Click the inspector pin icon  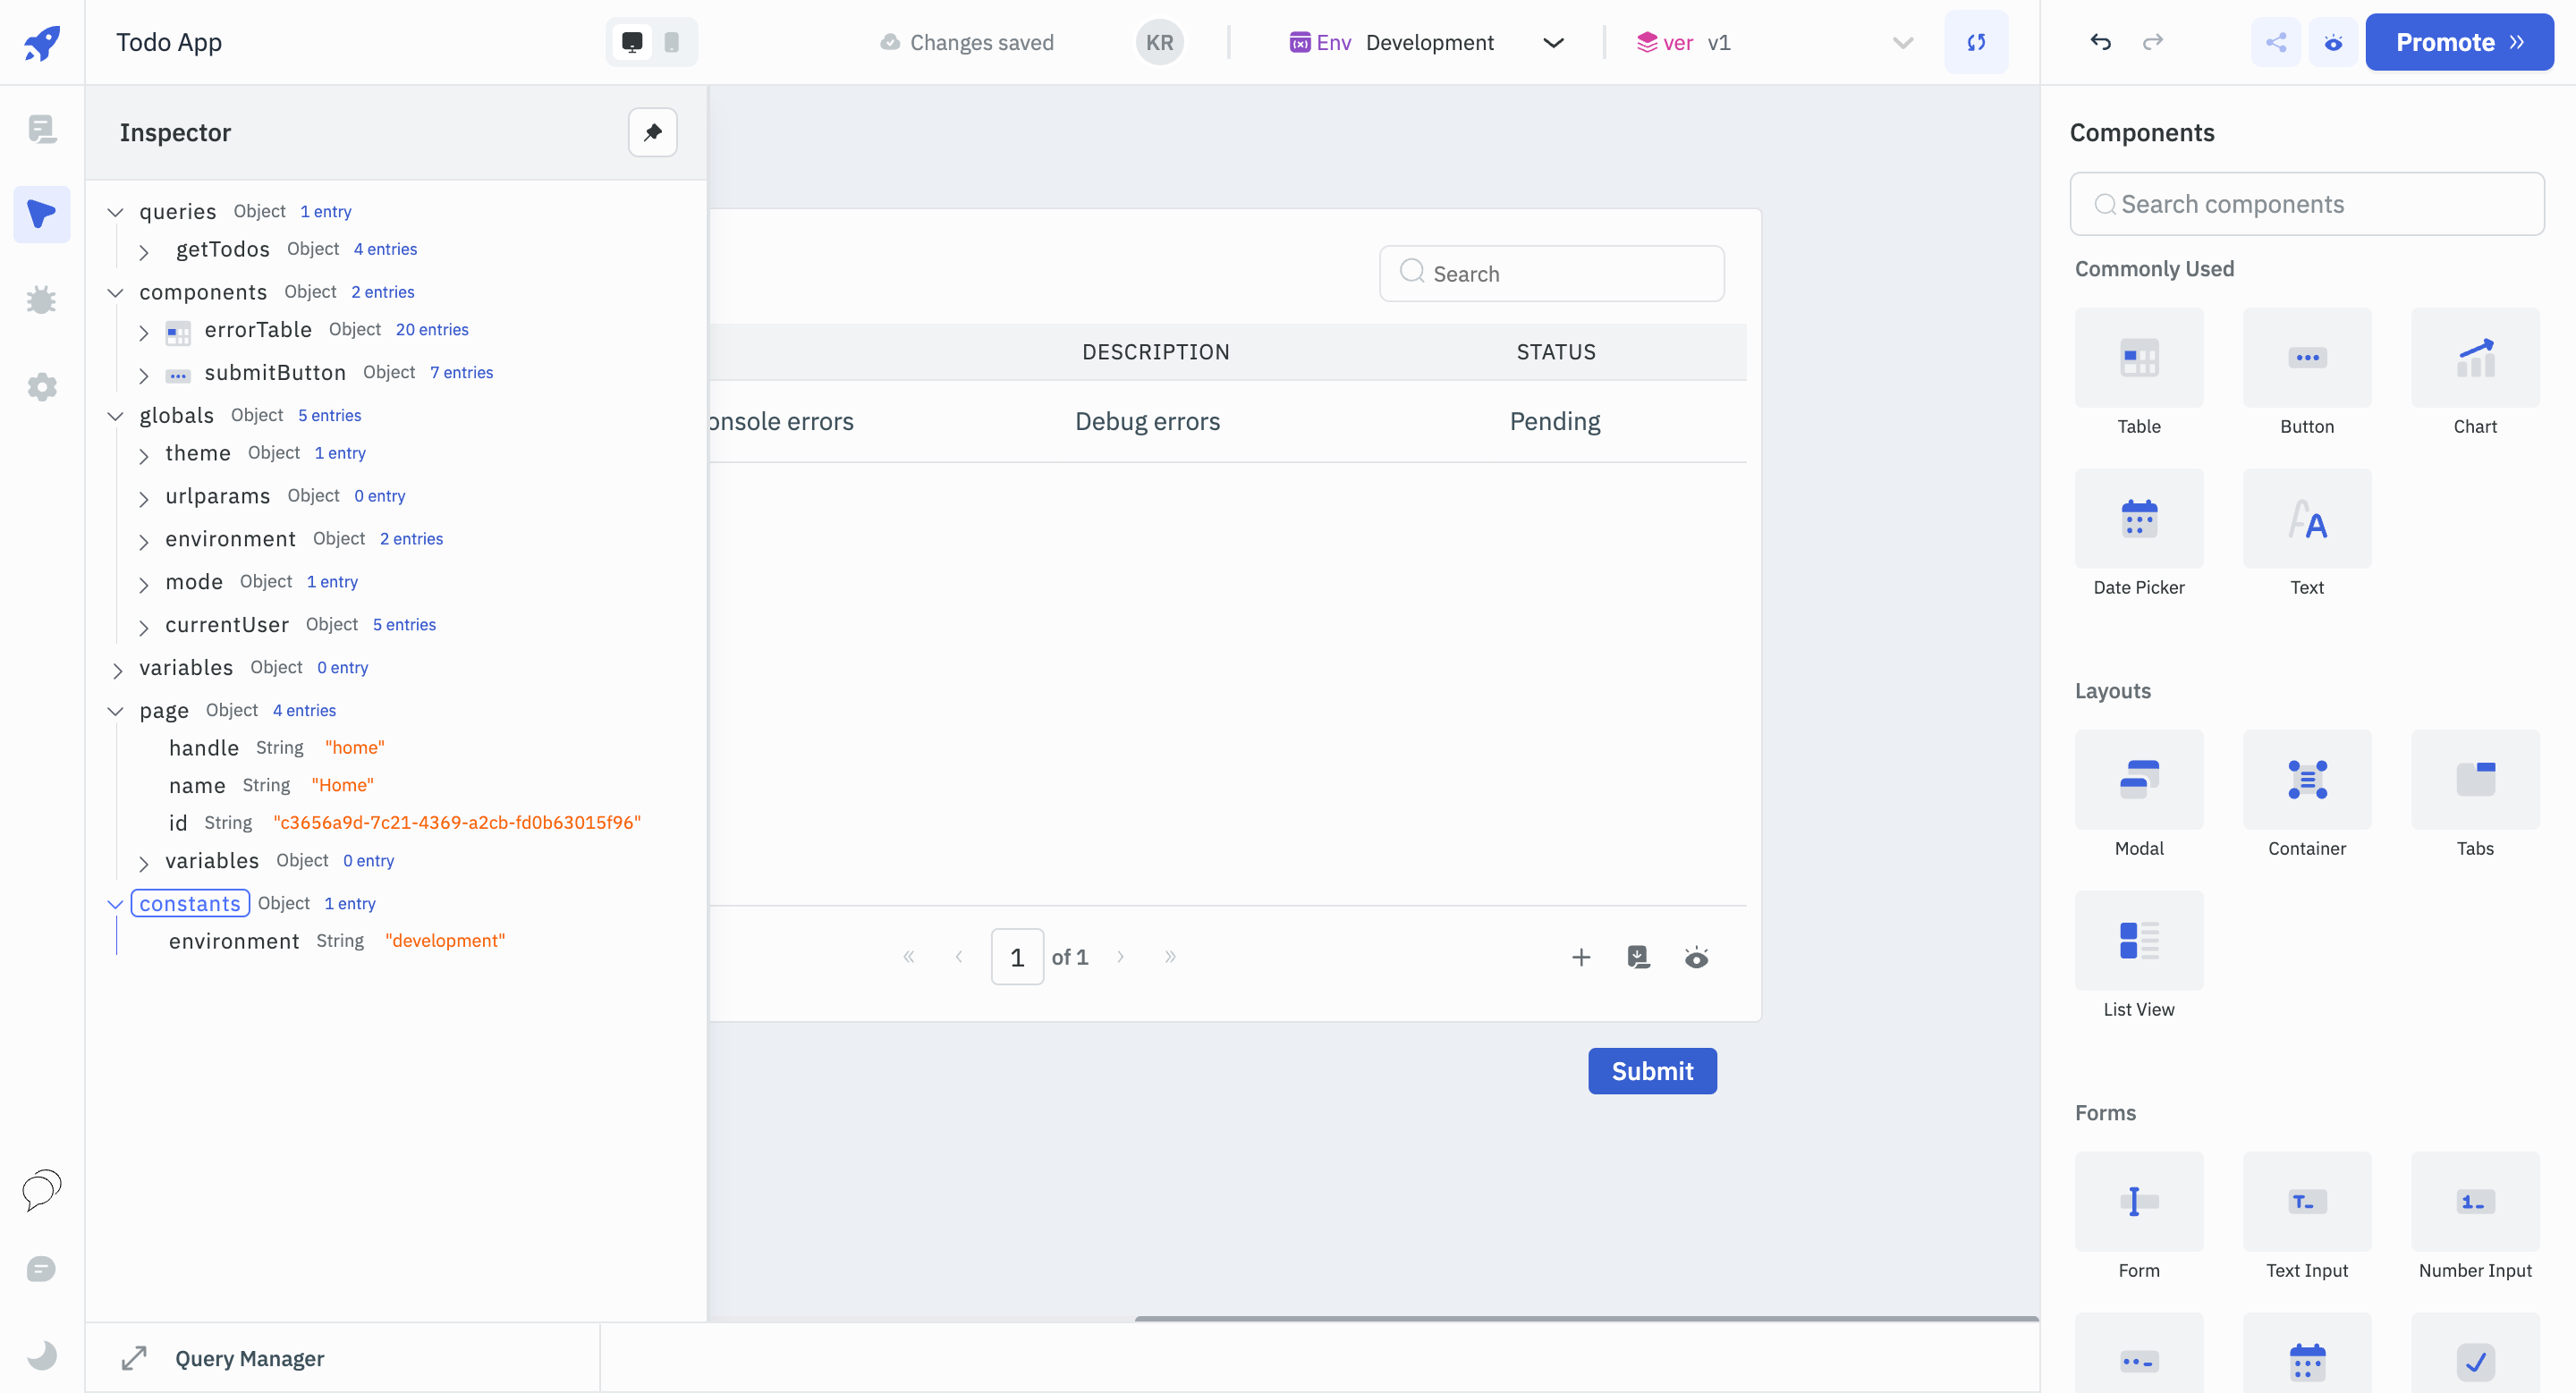tap(654, 132)
